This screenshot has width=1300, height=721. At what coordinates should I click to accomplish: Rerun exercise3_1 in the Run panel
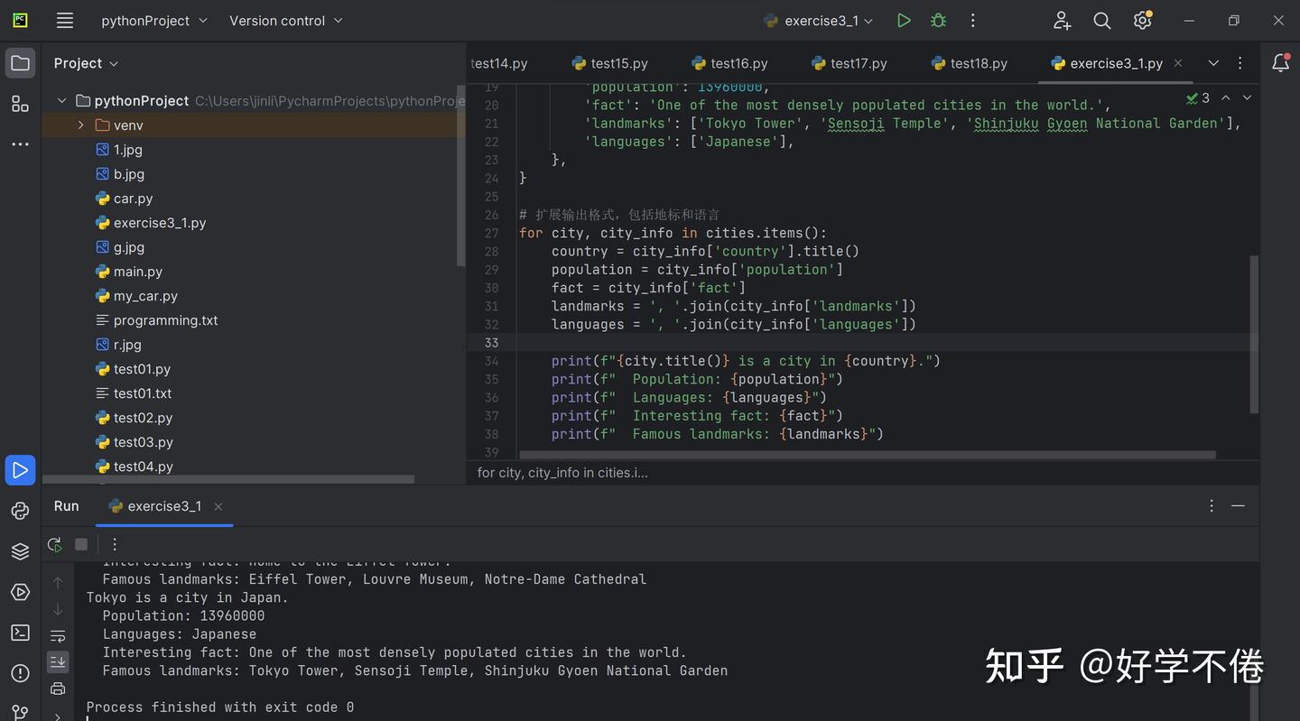[55, 544]
